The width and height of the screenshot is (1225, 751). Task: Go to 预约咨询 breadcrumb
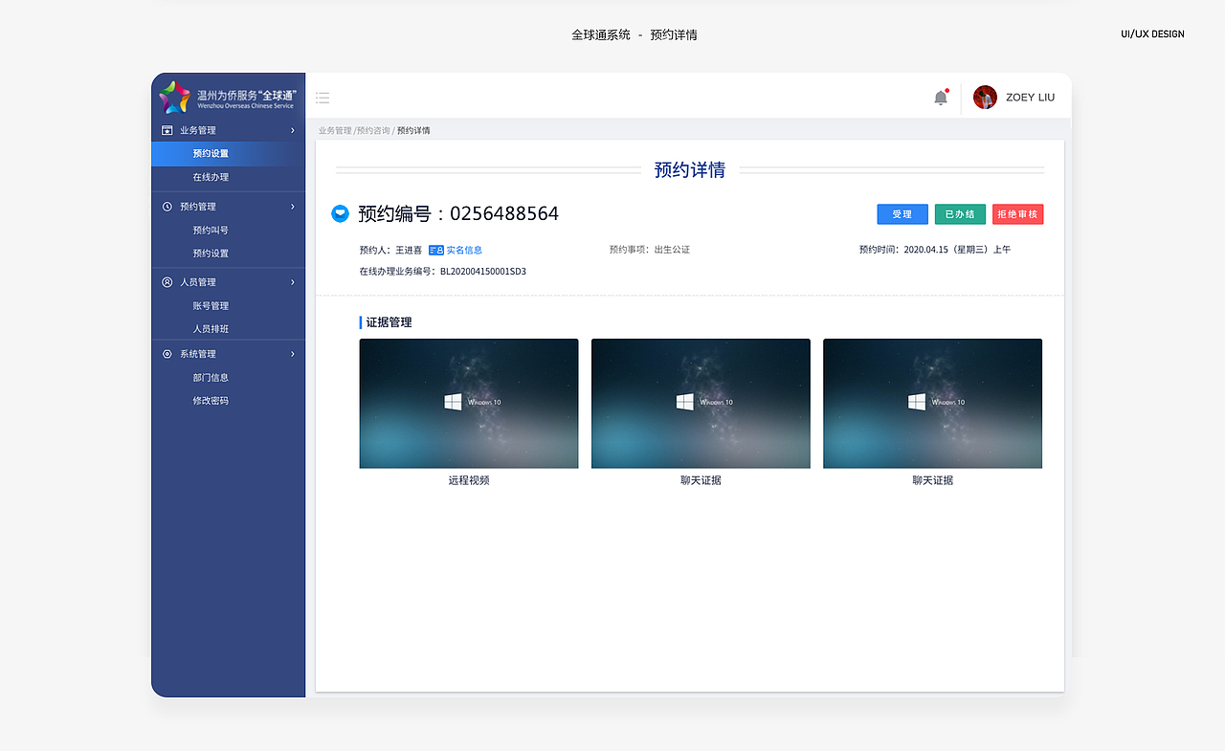click(x=372, y=130)
